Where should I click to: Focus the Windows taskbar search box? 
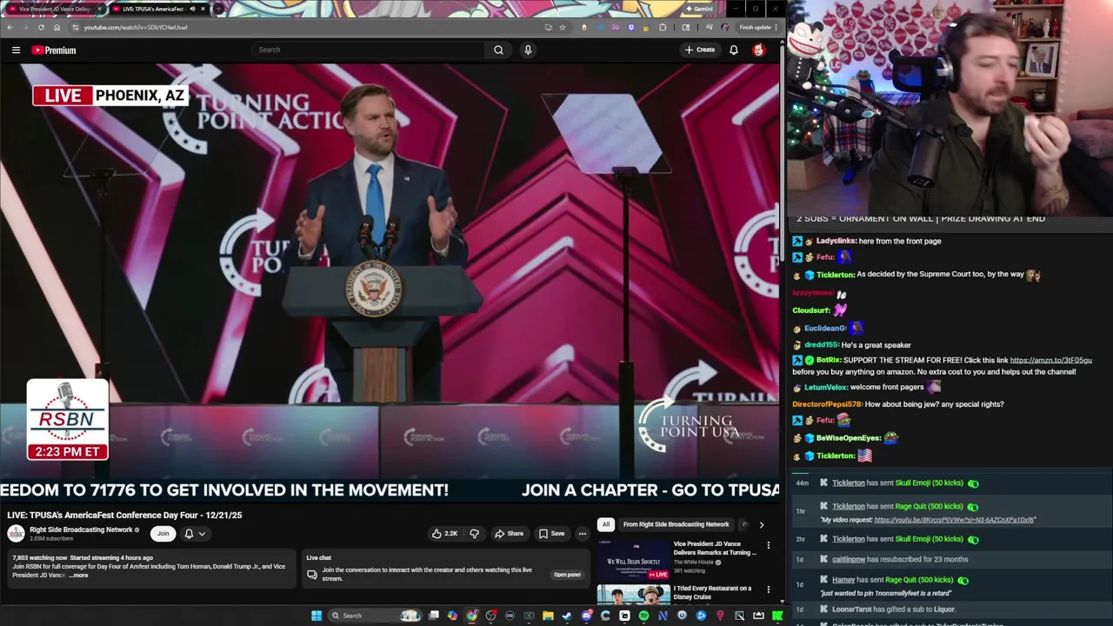[x=374, y=616]
